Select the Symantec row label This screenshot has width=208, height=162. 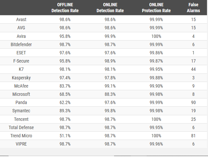(21, 111)
